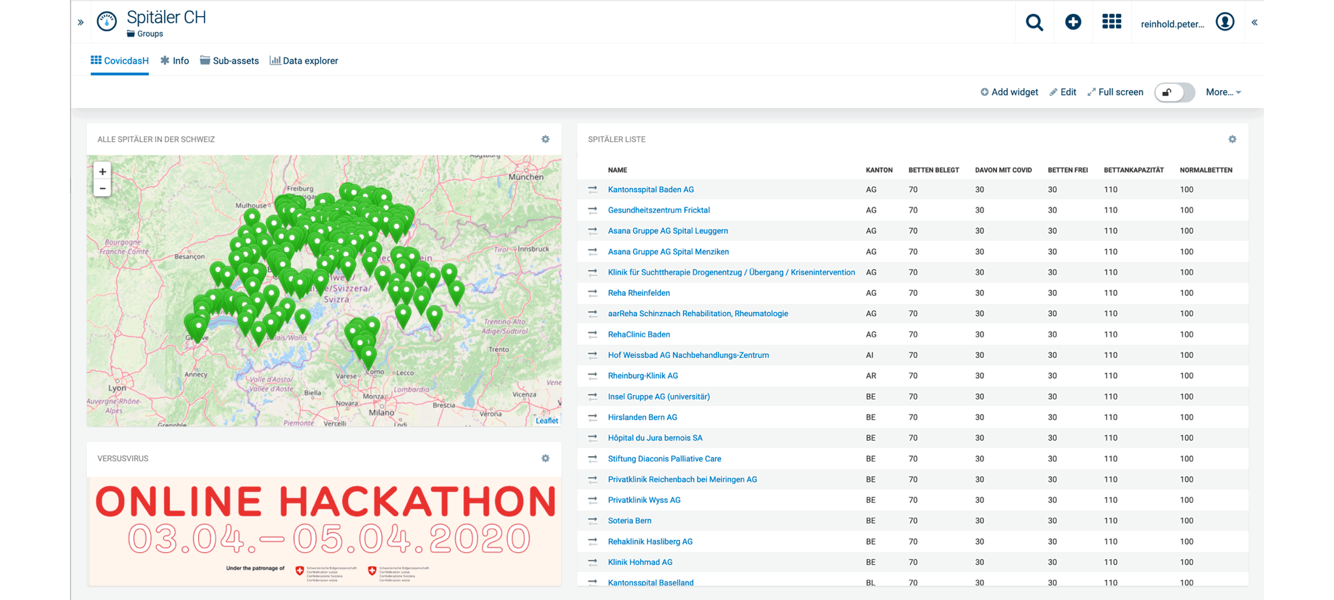Viewport: 1334px width, 600px height.
Task: Open Hirslanden Bern AG link
Action: (x=642, y=417)
